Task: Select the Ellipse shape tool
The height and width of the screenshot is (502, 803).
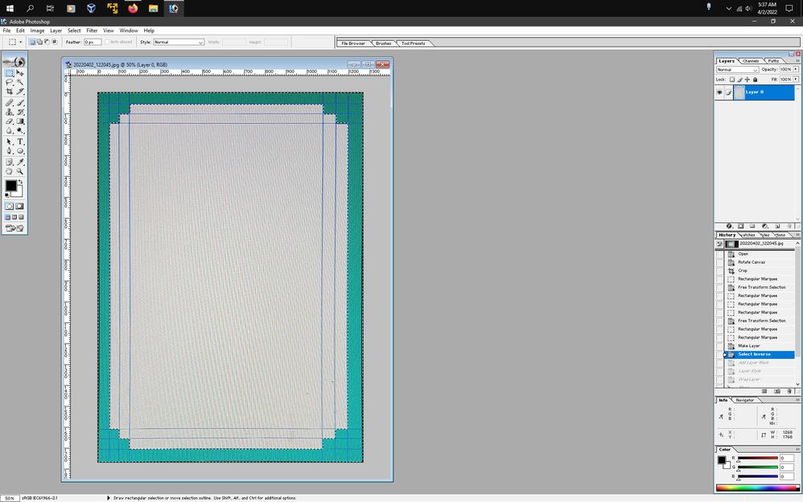Action: pos(20,151)
